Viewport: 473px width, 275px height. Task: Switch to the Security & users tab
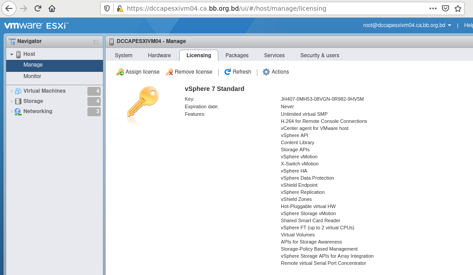320,55
